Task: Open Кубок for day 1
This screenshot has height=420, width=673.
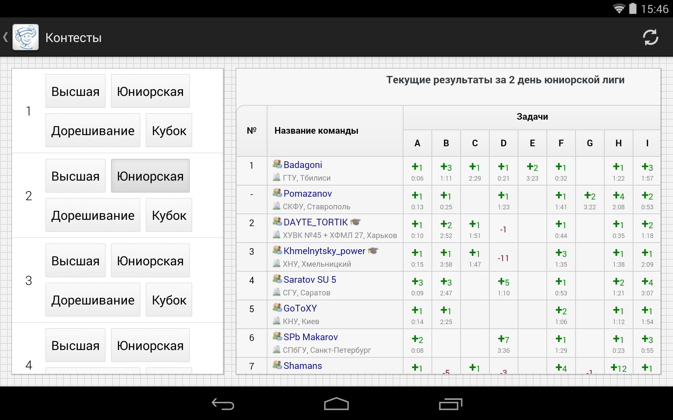Action: pos(169,130)
